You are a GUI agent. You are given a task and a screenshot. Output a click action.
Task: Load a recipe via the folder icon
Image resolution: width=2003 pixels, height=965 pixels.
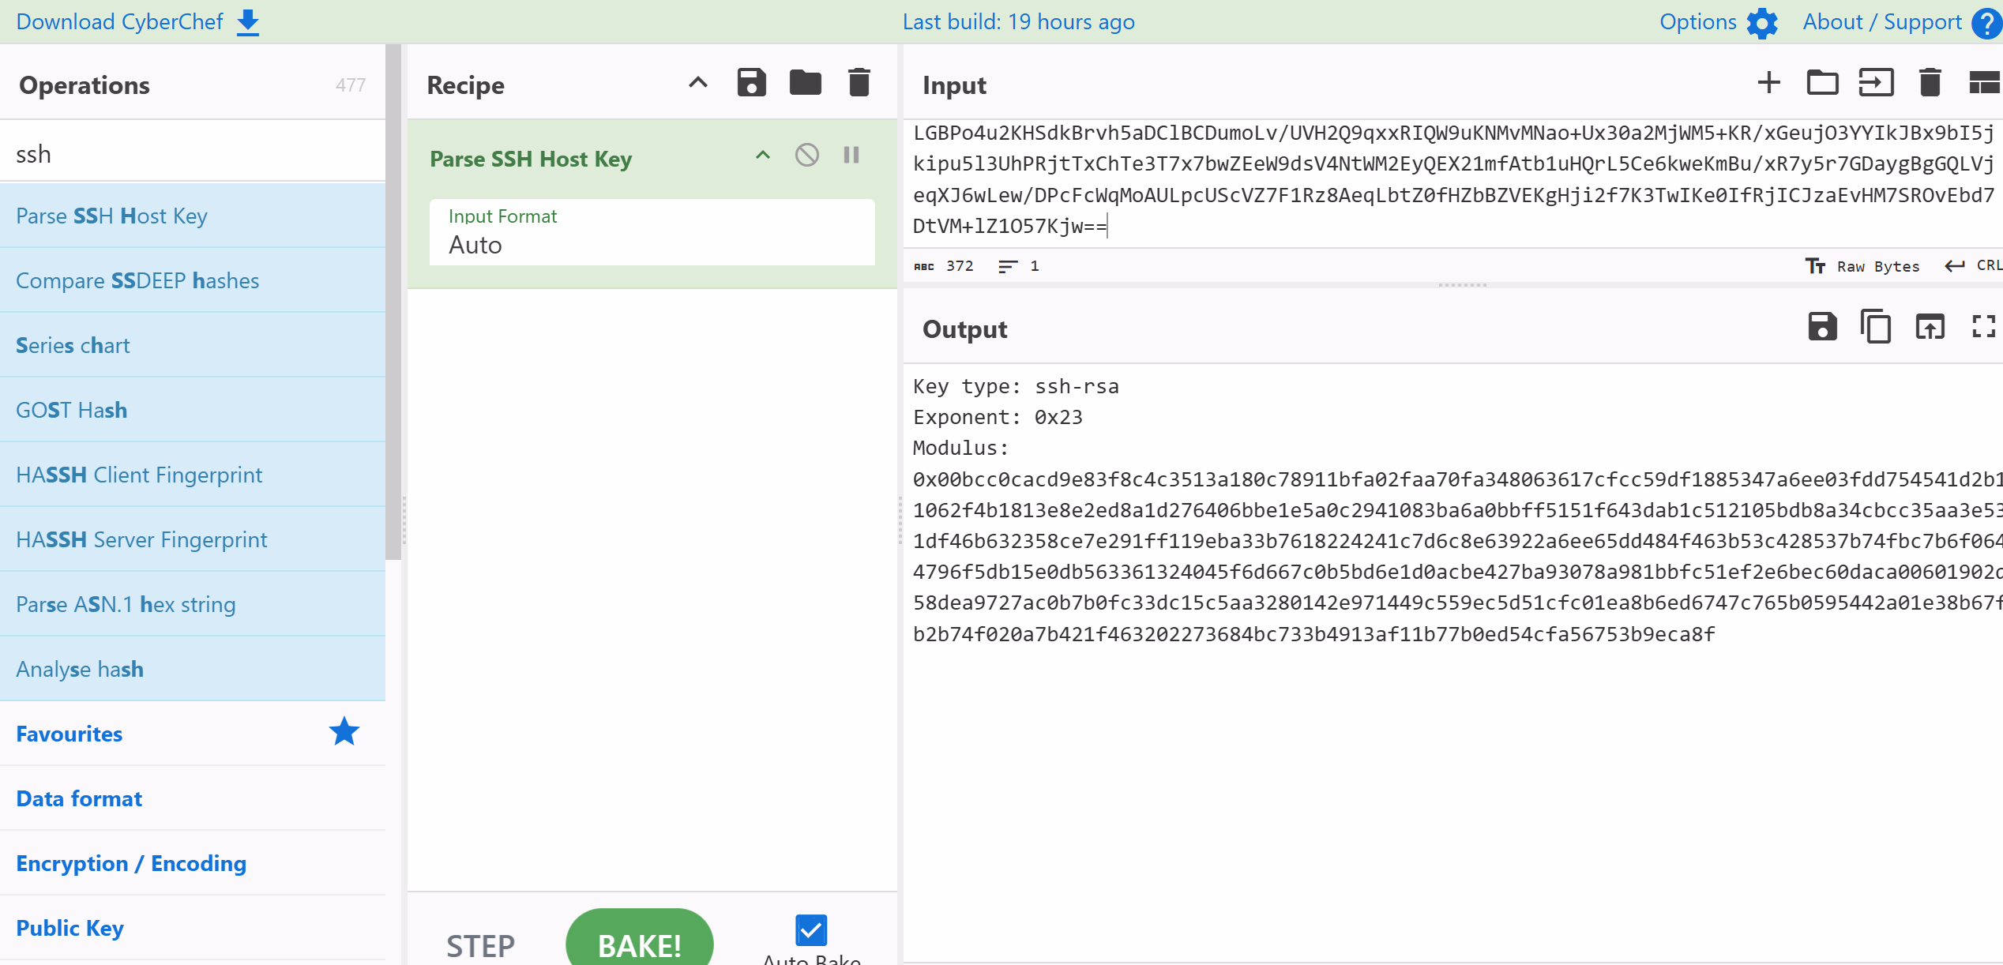[x=805, y=83]
